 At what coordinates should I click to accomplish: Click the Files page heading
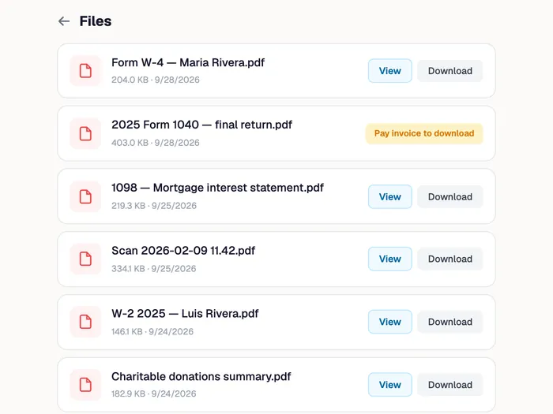(x=96, y=21)
